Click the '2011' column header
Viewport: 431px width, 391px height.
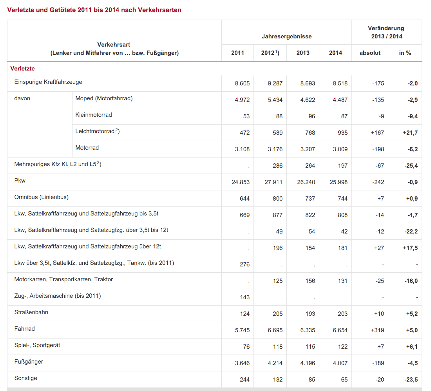(237, 52)
